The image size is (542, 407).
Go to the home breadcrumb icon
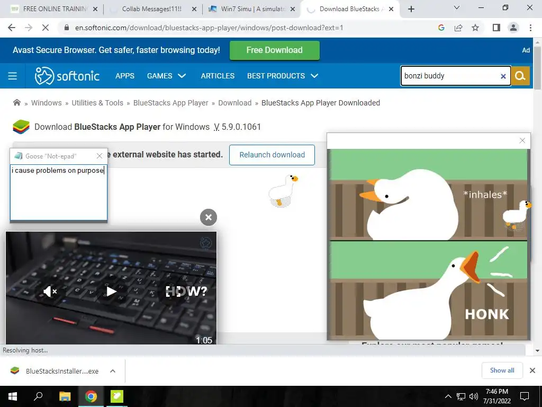tap(16, 102)
